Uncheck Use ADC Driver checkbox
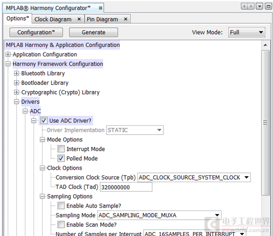The width and height of the screenshot is (273, 236). click(x=44, y=120)
